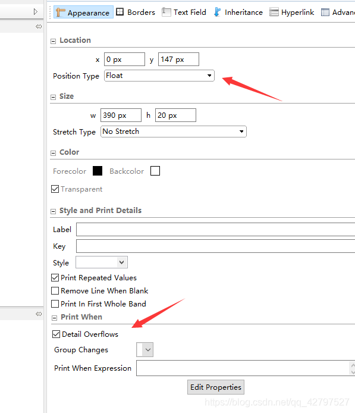Collapse the Location section
Viewport: 355px width, 413px height.
click(x=53, y=41)
